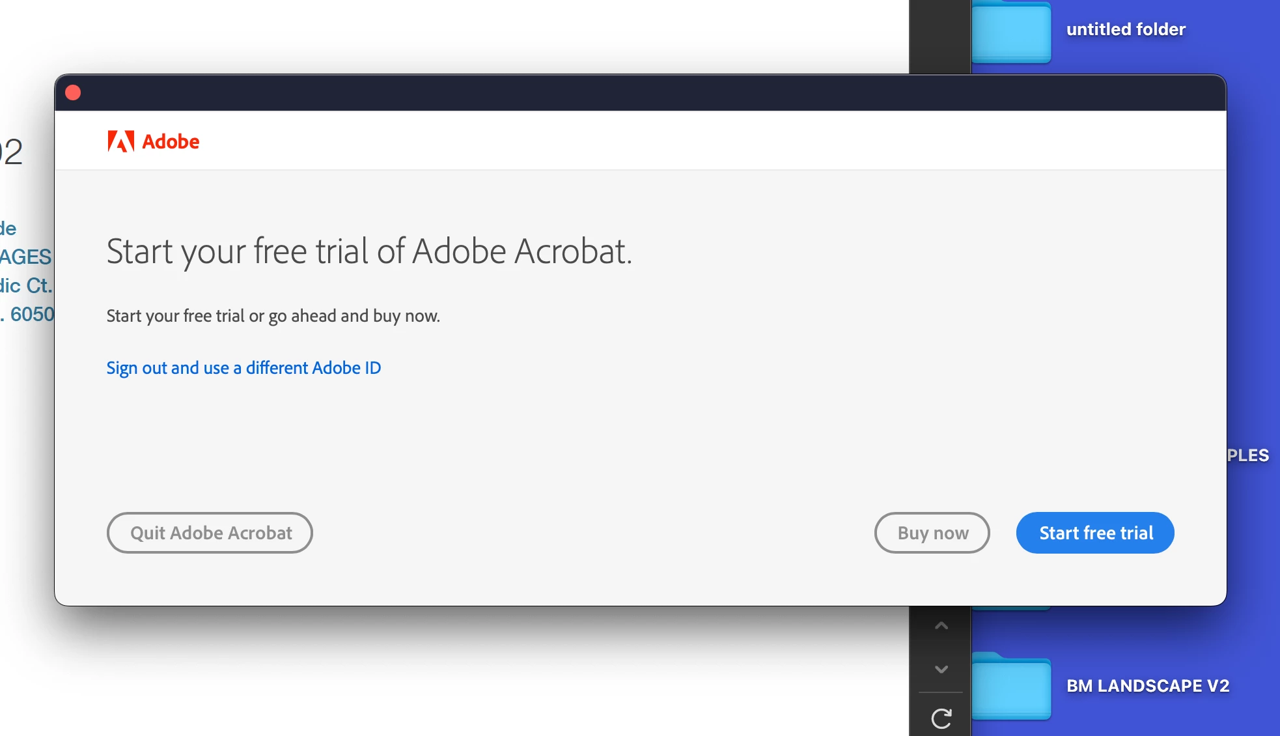The width and height of the screenshot is (1280, 736).
Task: Select the 'untitled folder' label text
Action: click(x=1126, y=29)
